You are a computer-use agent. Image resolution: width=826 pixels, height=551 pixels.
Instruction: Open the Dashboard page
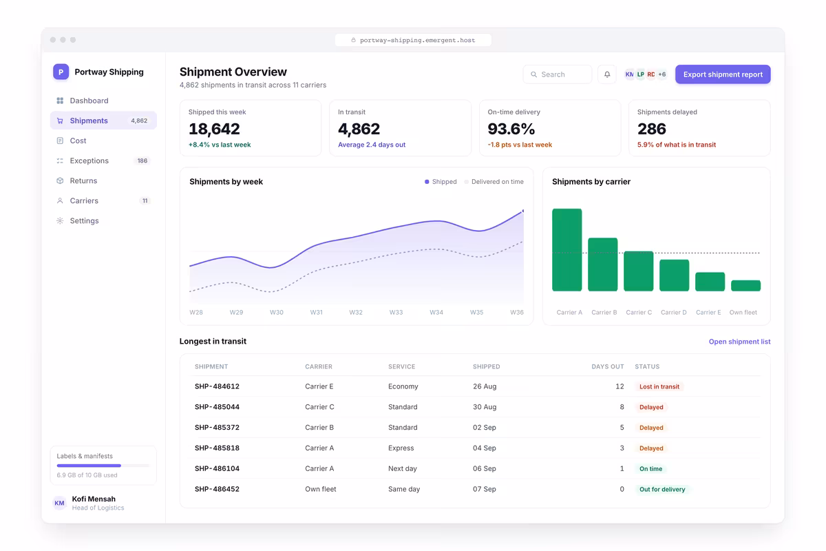103,101
